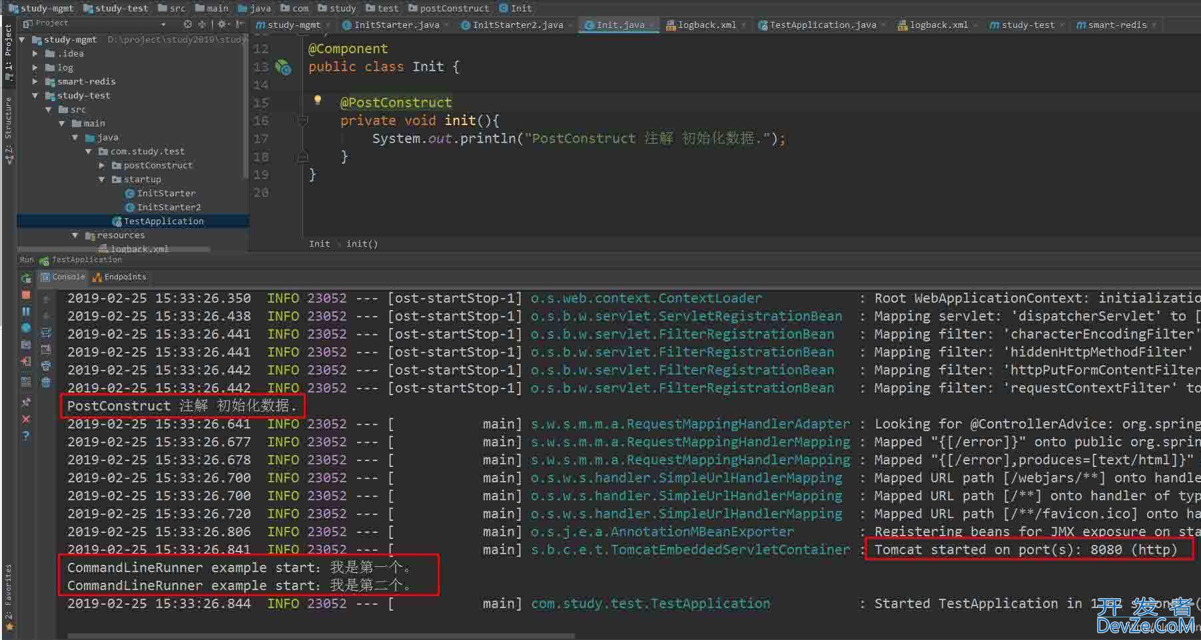Open the Project view dropdown
The image size is (1201, 640).
tap(164, 24)
